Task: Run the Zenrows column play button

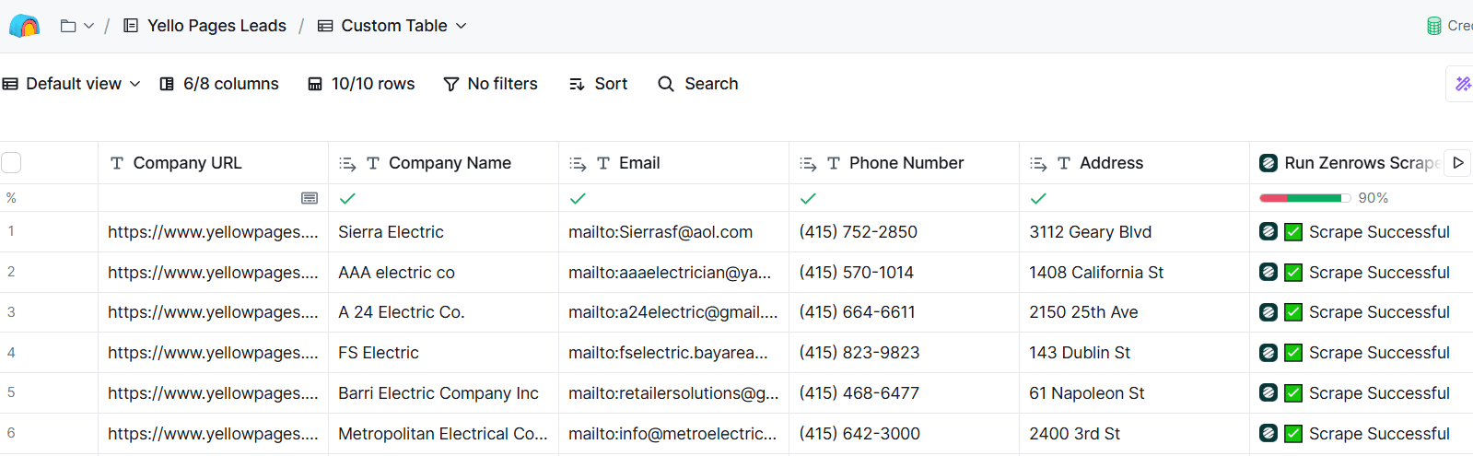Action: click(x=1457, y=163)
